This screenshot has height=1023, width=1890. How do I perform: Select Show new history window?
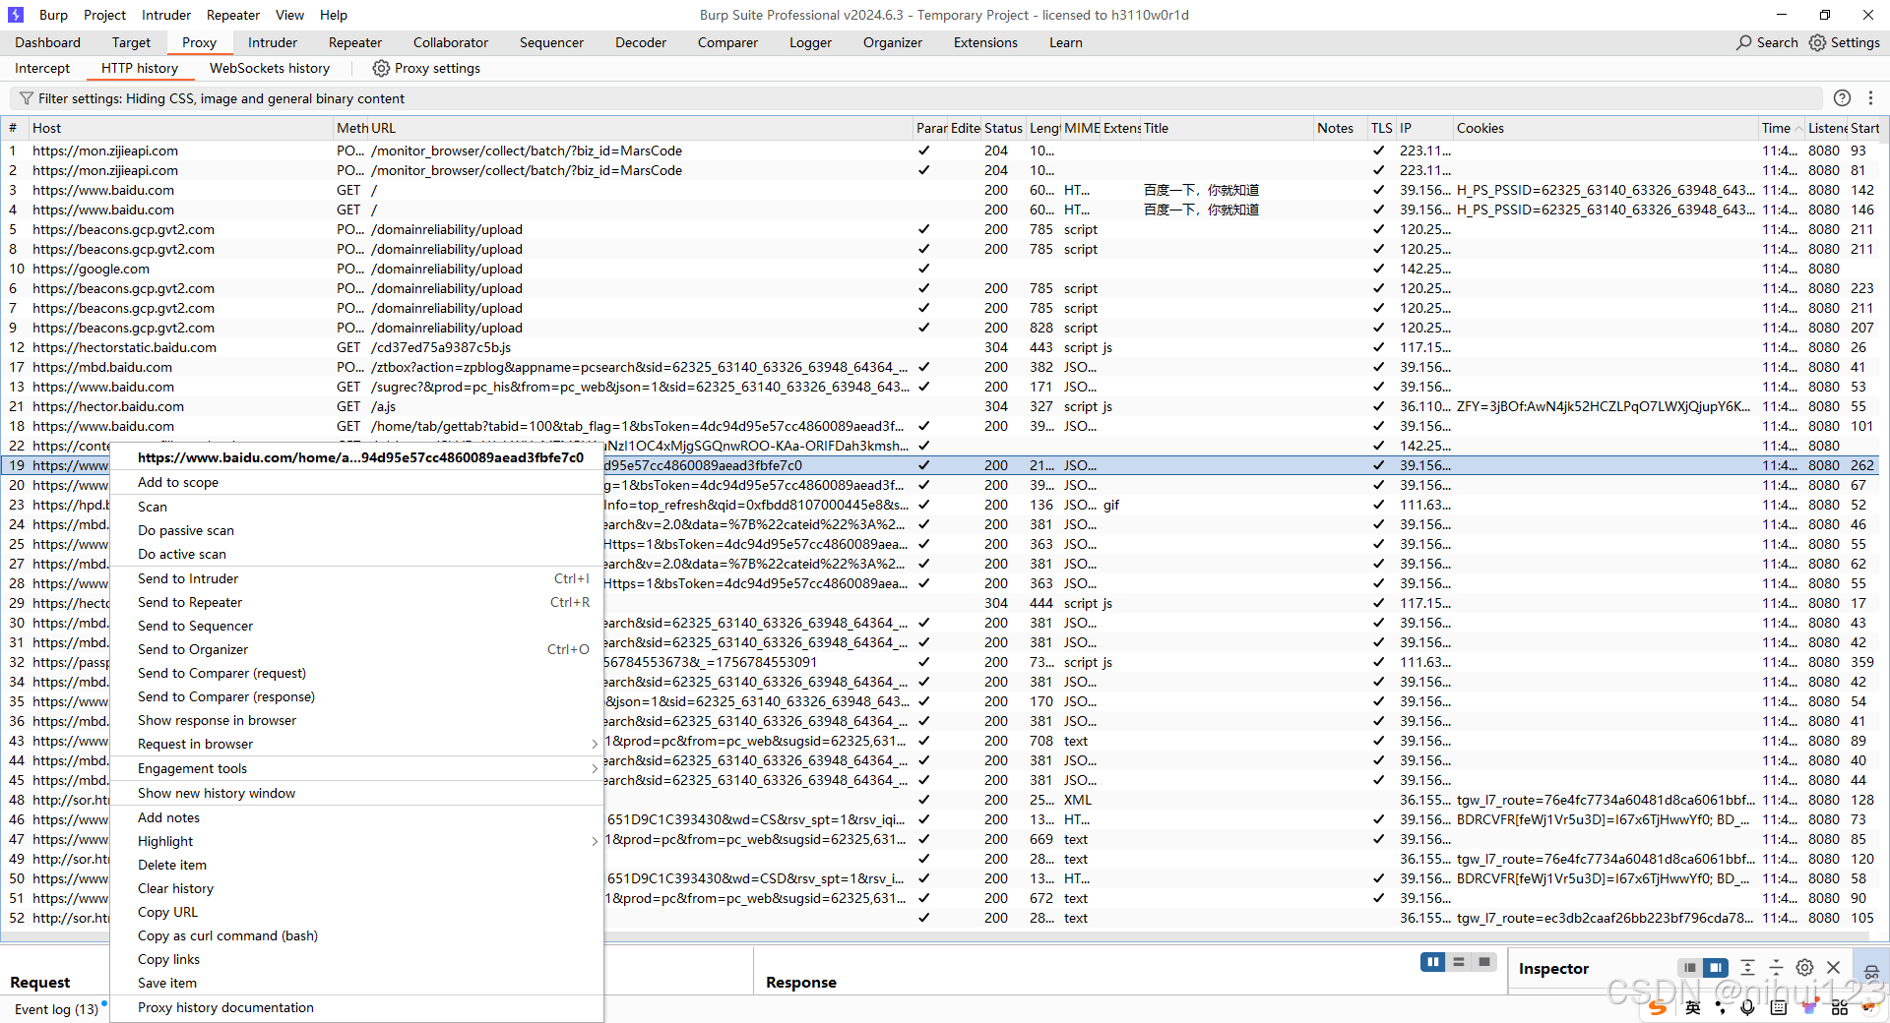coord(356,793)
